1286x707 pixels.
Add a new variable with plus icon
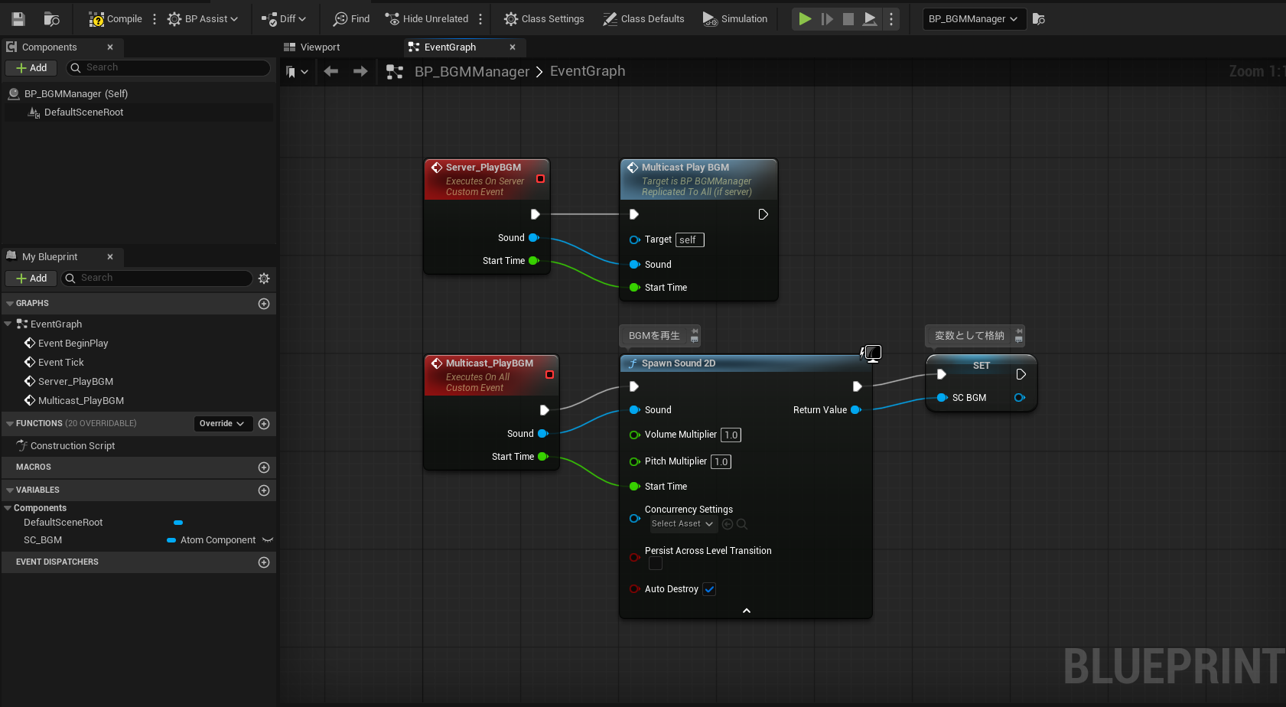(264, 490)
